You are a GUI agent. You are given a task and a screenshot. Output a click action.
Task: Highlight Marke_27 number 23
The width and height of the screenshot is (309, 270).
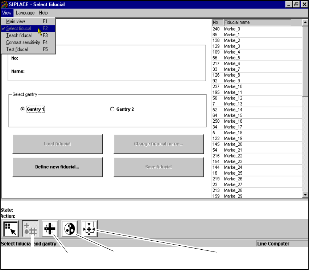257,185
